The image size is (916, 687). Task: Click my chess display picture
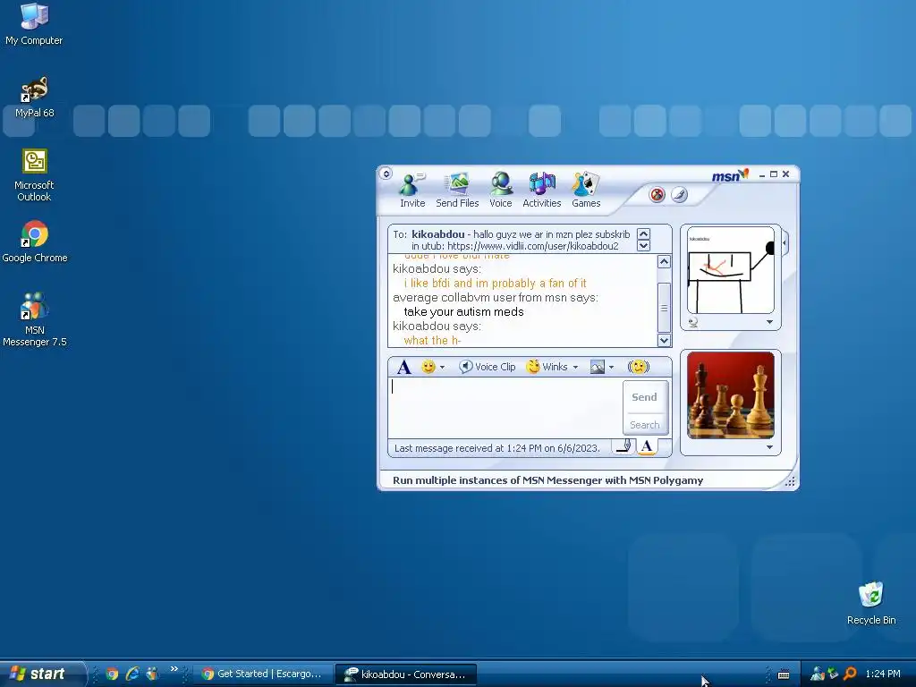[x=731, y=394]
